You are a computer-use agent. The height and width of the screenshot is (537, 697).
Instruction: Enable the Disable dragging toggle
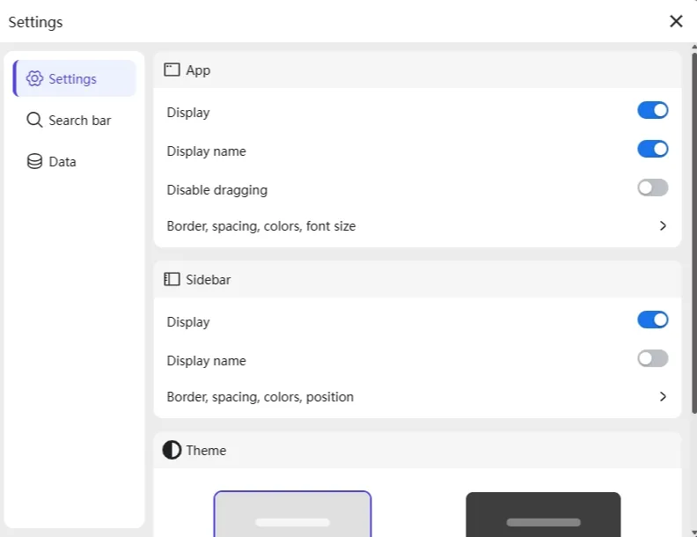pyautogui.click(x=652, y=188)
